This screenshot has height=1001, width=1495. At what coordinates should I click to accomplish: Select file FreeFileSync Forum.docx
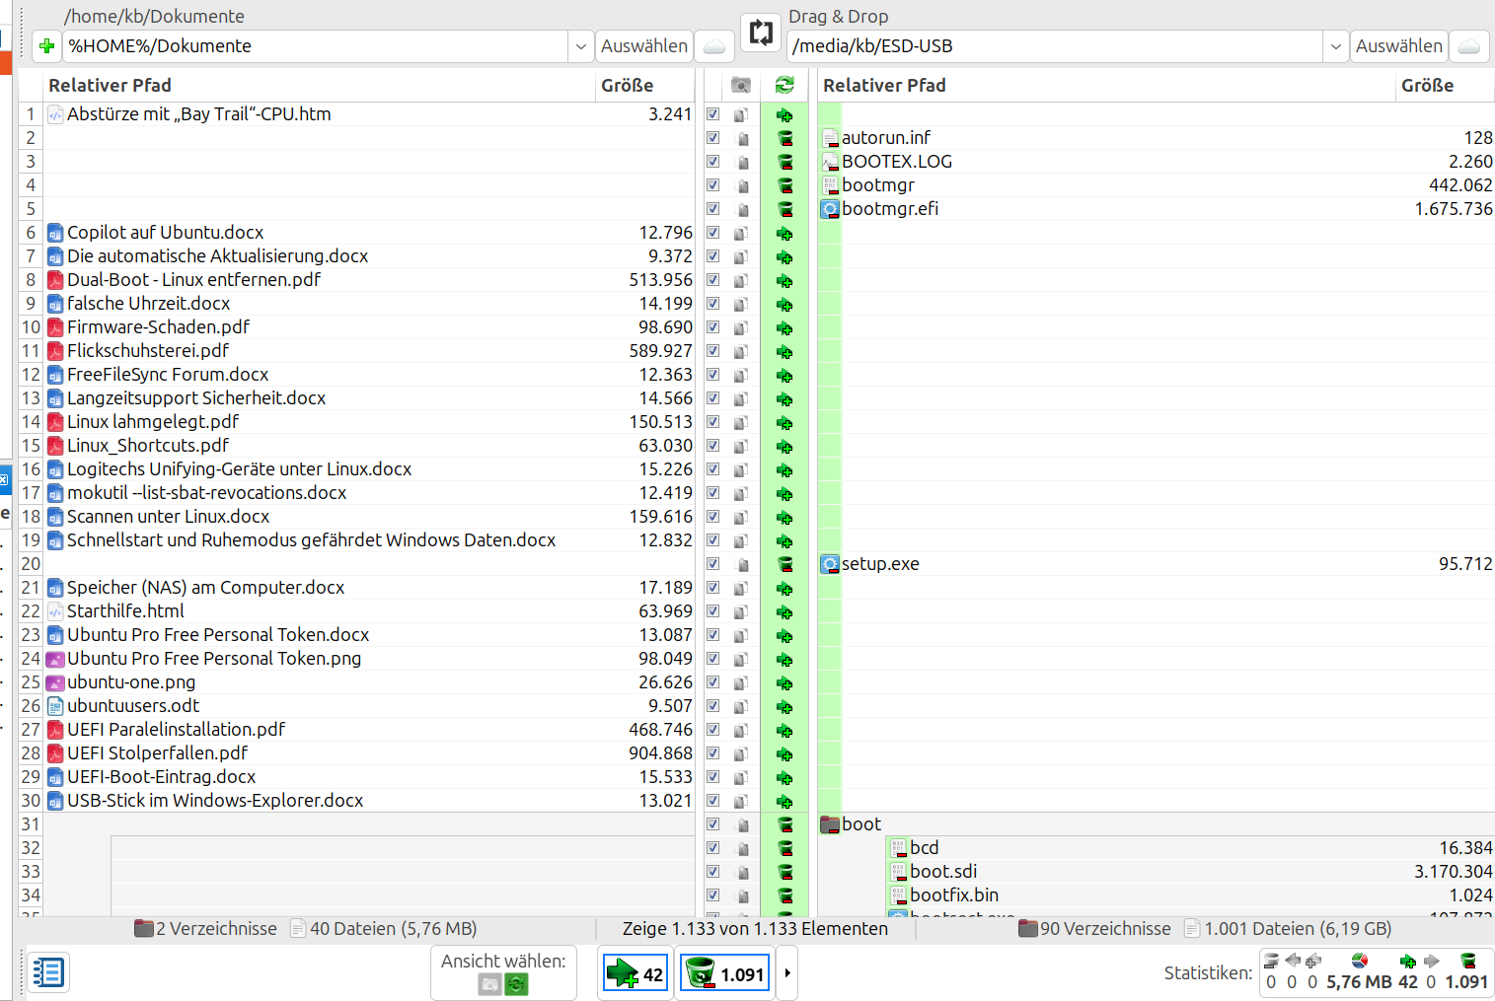click(x=168, y=375)
